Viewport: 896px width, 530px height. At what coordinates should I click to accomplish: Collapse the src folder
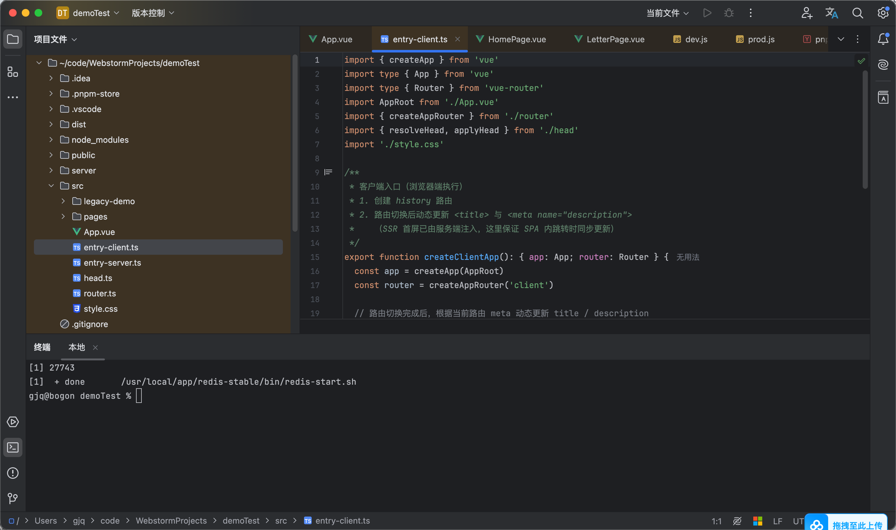tap(51, 186)
